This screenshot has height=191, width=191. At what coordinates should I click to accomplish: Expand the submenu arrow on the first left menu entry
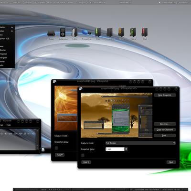coord(12,27)
